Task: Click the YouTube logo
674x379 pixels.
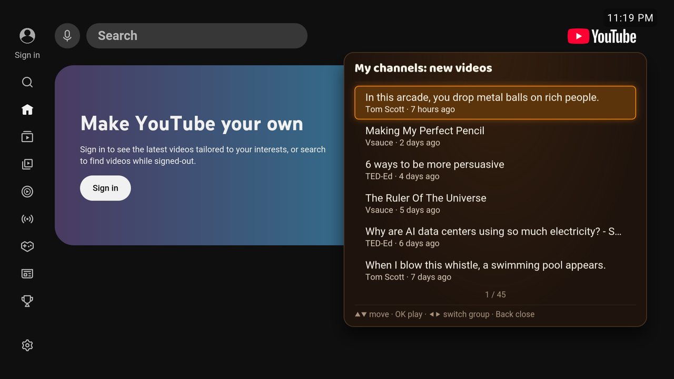Action: pos(602,36)
